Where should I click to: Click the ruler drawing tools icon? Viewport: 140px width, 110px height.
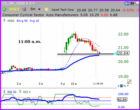pyautogui.click(x=129, y=82)
